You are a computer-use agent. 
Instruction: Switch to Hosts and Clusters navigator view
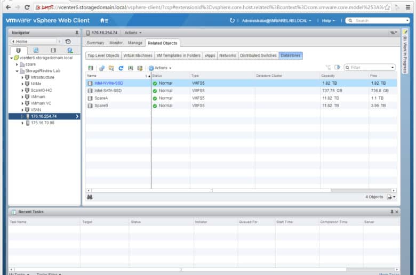(x=18, y=50)
